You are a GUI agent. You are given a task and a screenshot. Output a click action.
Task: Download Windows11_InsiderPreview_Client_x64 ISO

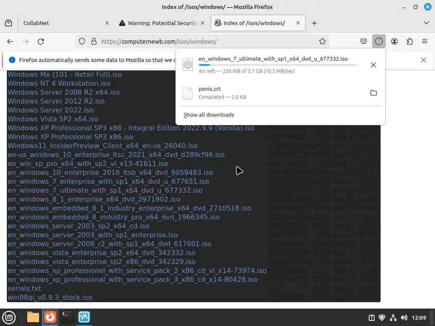tap(102, 146)
